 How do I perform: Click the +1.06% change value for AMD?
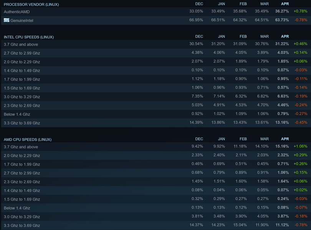pyautogui.click(x=300, y=146)
